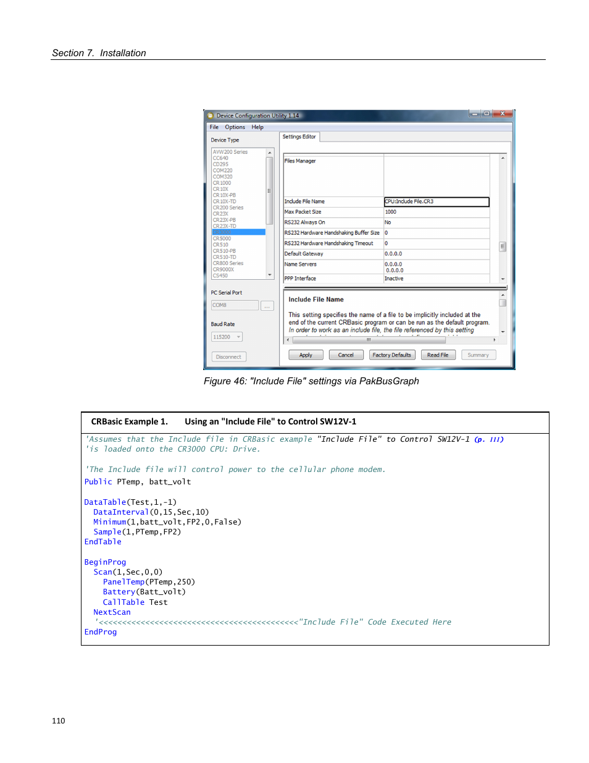Screen dimensions: 589x763
Task: Close the Device Configuration Utility window
Action: coord(503,114)
